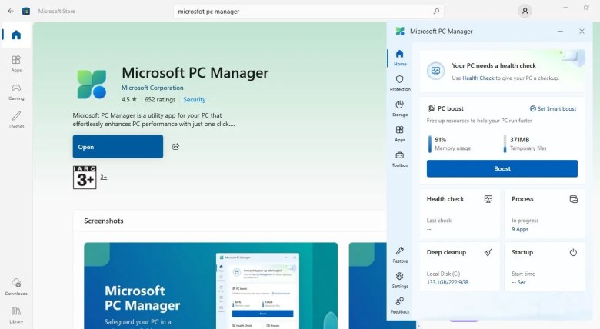Open the Startup card
The image size is (600, 329).
coord(545,267)
